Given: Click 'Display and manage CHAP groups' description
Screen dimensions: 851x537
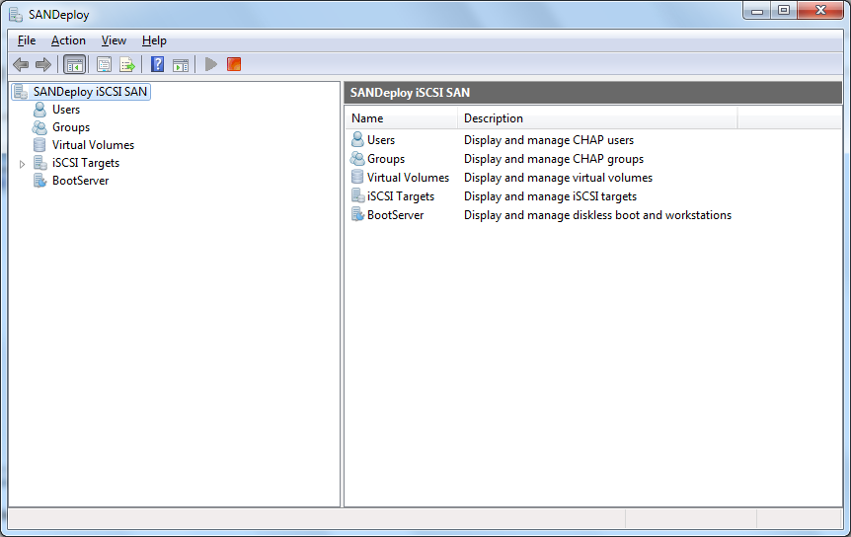Looking at the screenshot, I should [x=554, y=159].
